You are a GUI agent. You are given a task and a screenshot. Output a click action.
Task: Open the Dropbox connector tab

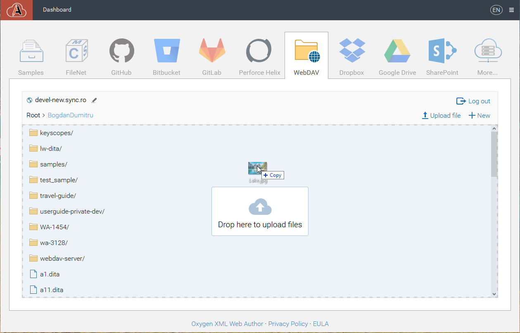tap(352, 57)
